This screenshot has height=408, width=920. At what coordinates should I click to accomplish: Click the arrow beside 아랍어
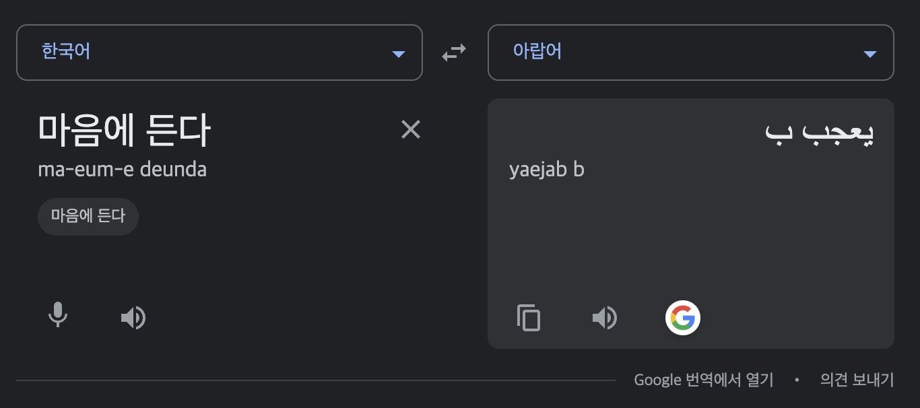tap(870, 54)
